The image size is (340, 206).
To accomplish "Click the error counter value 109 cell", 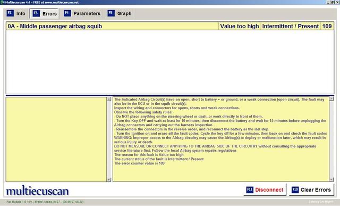I will click(327, 26).
